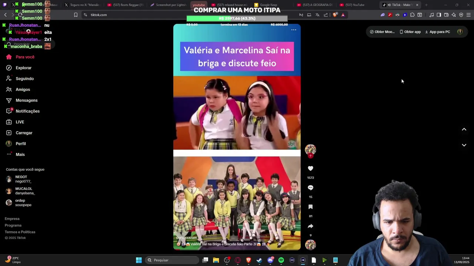
Task: Open Brave Shields lion icon
Action: pos(335,15)
